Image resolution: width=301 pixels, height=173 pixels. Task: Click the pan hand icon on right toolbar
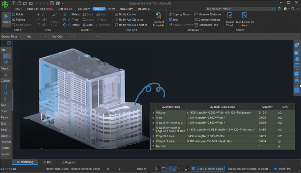(297, 58)
